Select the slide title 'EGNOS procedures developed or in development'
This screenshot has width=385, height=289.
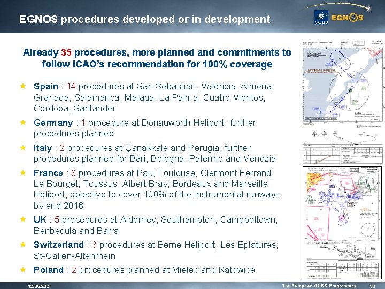pyautogui.click(x=144, y=19)
